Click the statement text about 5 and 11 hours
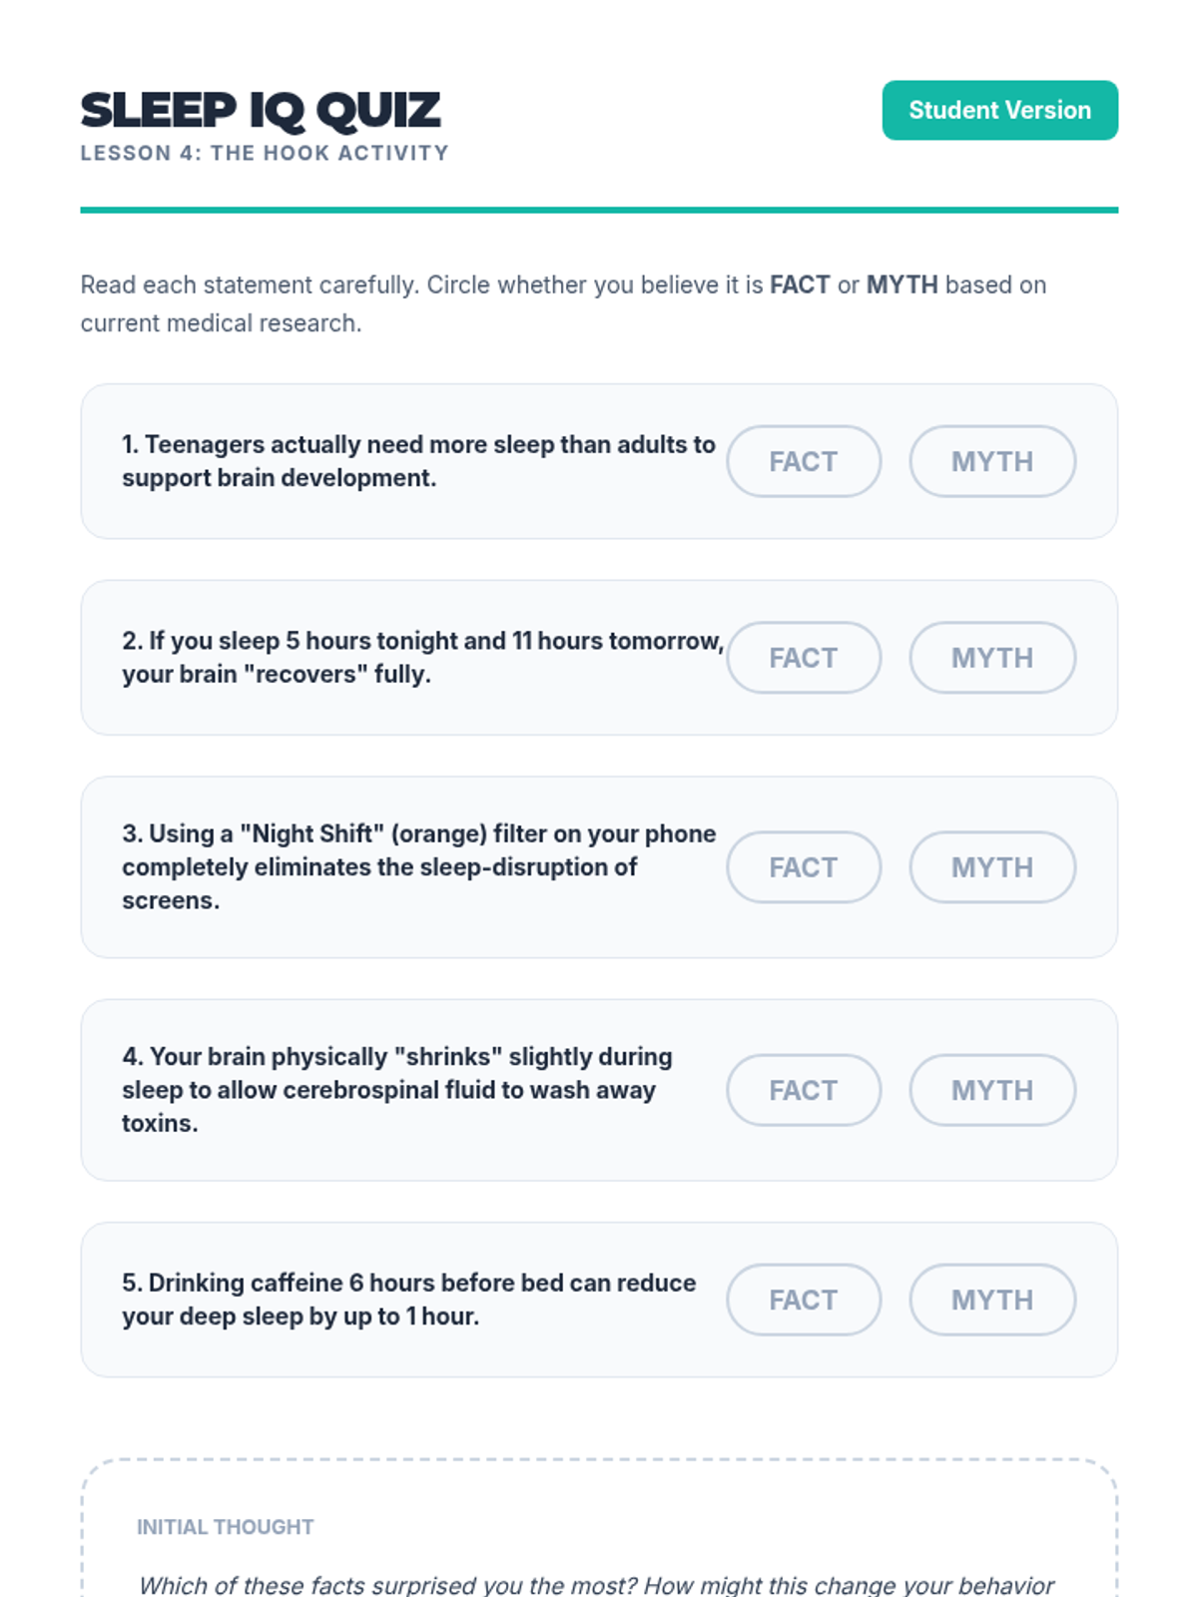The height and width of the screenshot is (1597, 1198). coord(422,658)
